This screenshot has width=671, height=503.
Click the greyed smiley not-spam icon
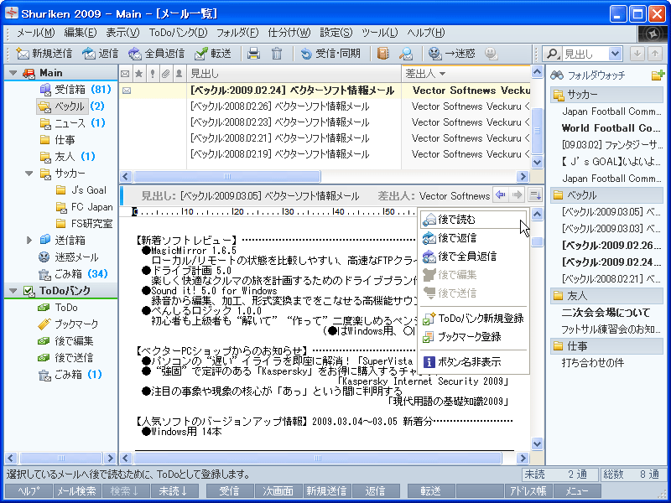492,54
